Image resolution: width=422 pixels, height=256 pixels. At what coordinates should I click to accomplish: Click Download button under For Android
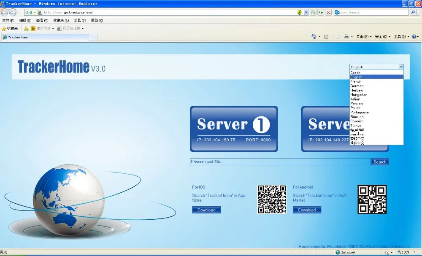click(x=307, y=210)
